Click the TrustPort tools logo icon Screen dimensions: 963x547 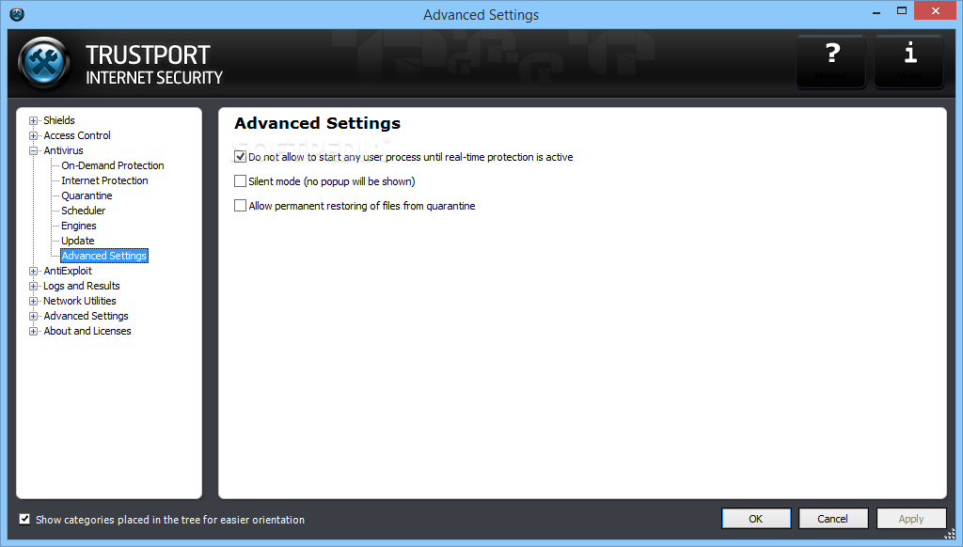point(44,63)
